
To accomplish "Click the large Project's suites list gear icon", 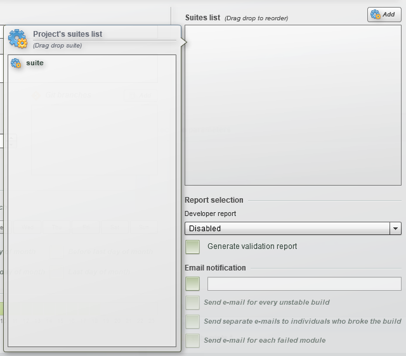I will tap(18, 39).
